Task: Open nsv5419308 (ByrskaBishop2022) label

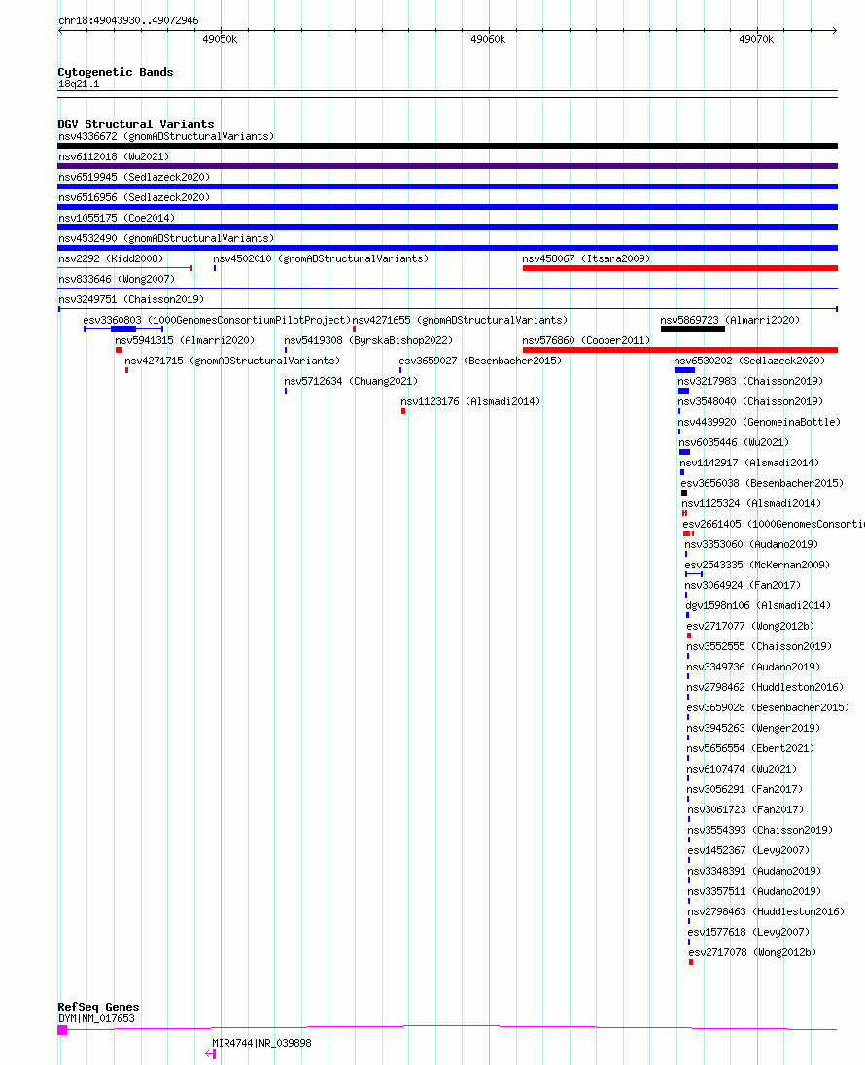Action: point(368,340)
